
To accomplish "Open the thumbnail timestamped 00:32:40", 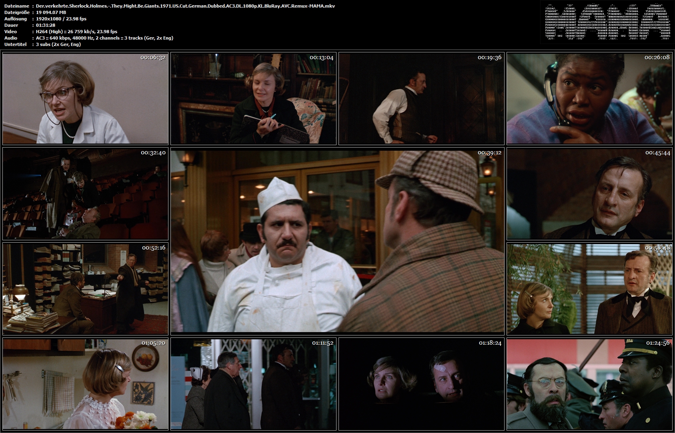I will pos(85,194).
